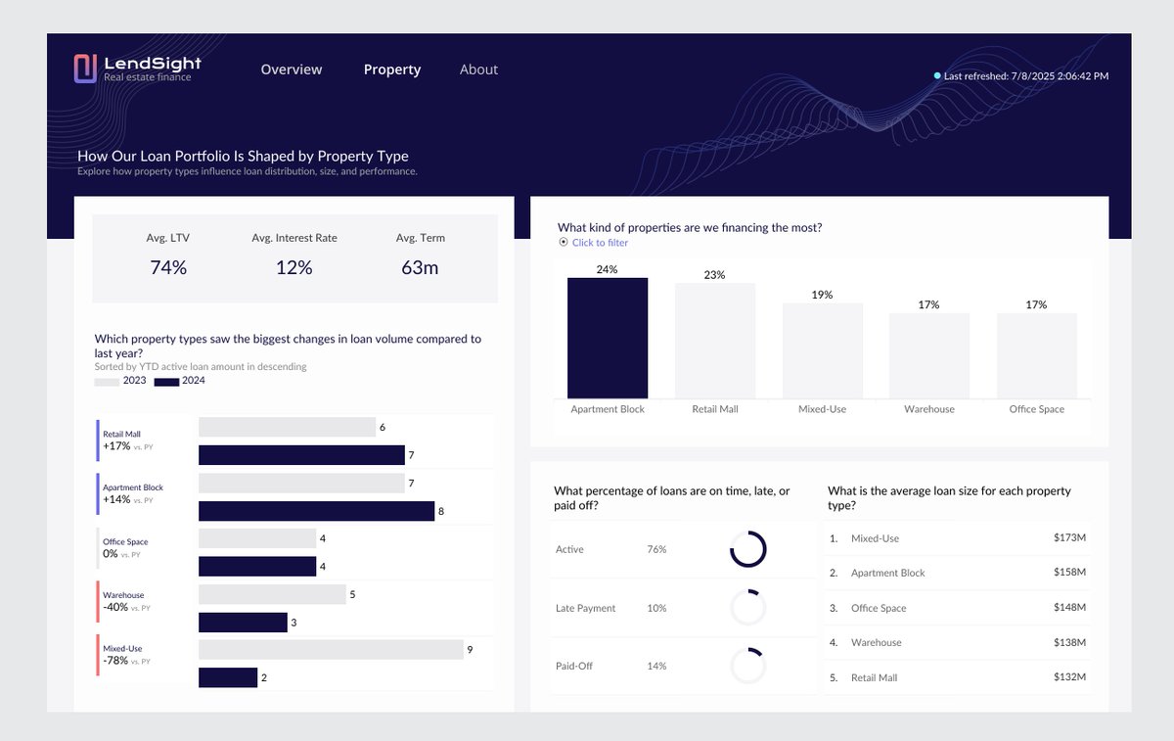Open the Overview tab

tap(292, 69)
